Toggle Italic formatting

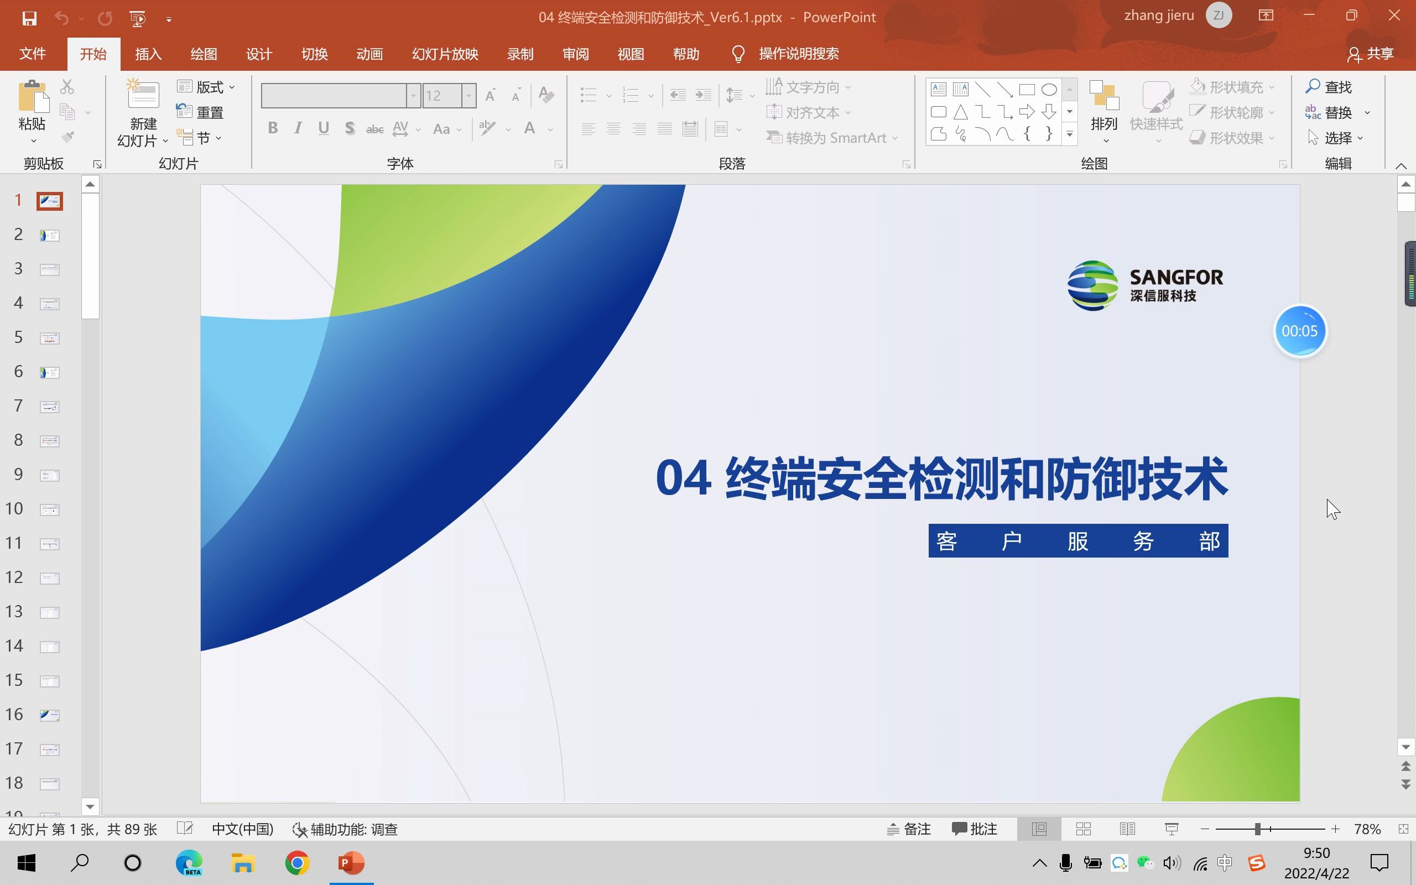298,128
